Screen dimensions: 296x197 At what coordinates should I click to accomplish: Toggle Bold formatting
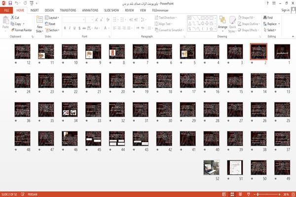point(65,28)
